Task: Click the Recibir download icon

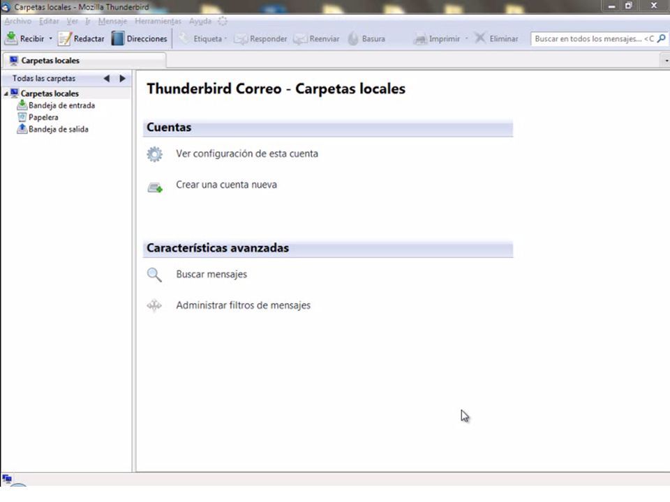Action: click(x=10, y=38)
